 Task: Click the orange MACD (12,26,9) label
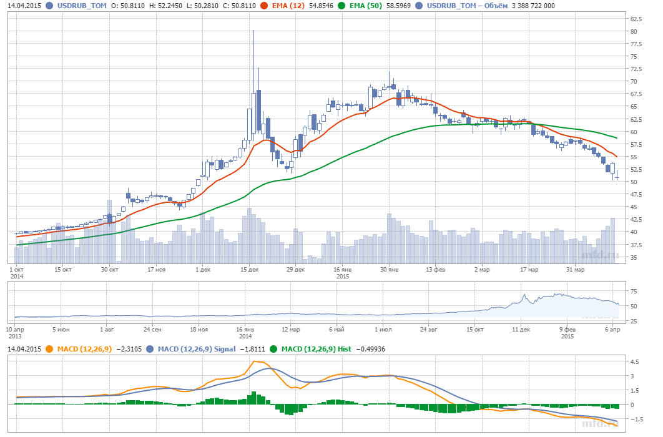coord(84,349)
